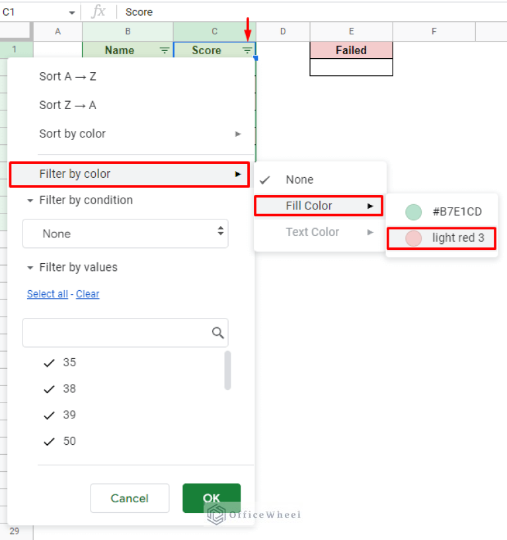Image resolution: width=507 pixels, height=540 pixels.
Task: Uncheck value 38 in the filter list
Action: [50, 389]
